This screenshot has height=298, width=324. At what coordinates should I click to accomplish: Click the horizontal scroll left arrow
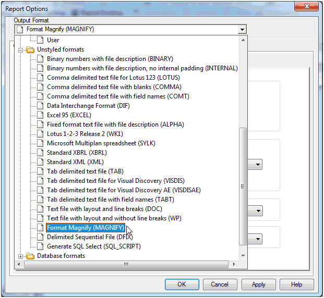(19, 264)
